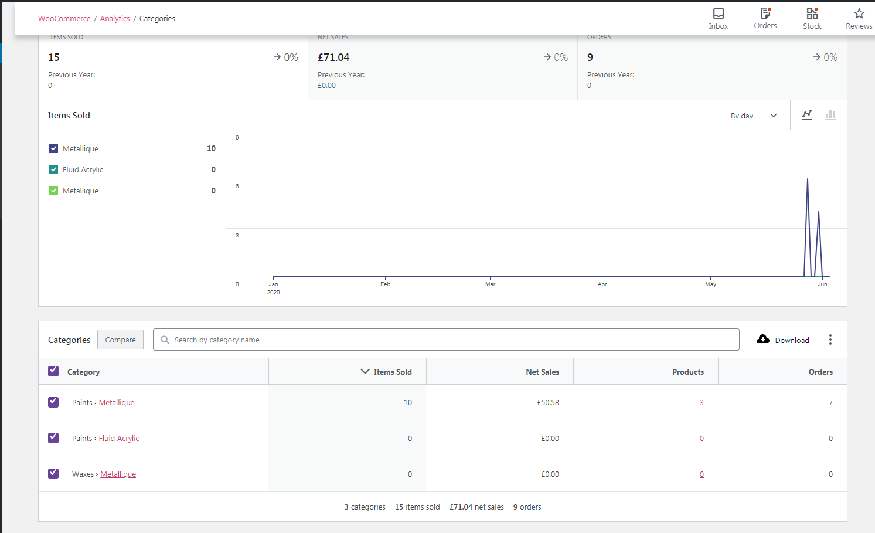
Task: Go to WooCommerce breadcrumb
Action: click(x=64, y=18)
